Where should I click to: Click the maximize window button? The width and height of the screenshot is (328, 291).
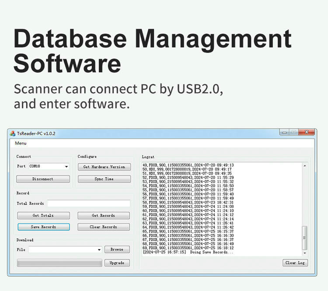294,132
